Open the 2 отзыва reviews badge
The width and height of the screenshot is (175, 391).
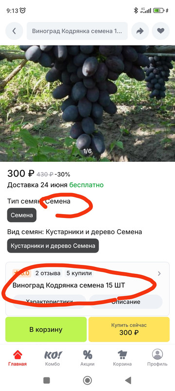(x=48, y=273)
